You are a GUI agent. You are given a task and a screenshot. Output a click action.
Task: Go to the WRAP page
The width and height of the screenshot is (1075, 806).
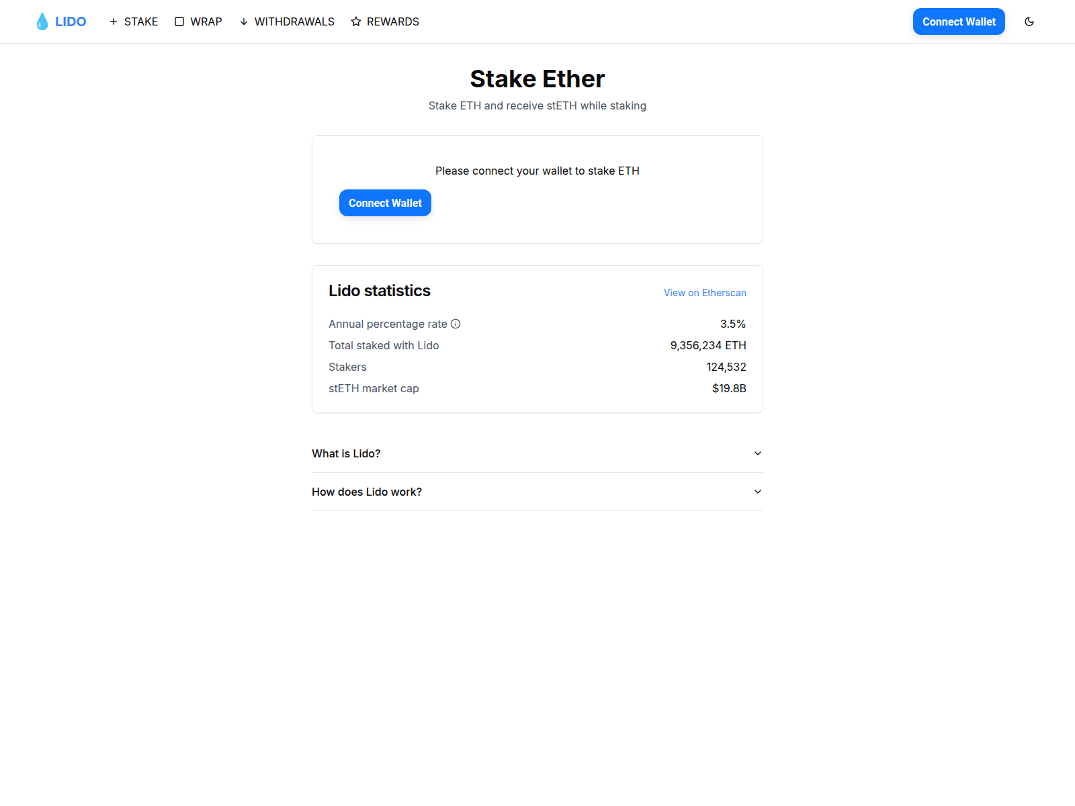pos(198,21)
